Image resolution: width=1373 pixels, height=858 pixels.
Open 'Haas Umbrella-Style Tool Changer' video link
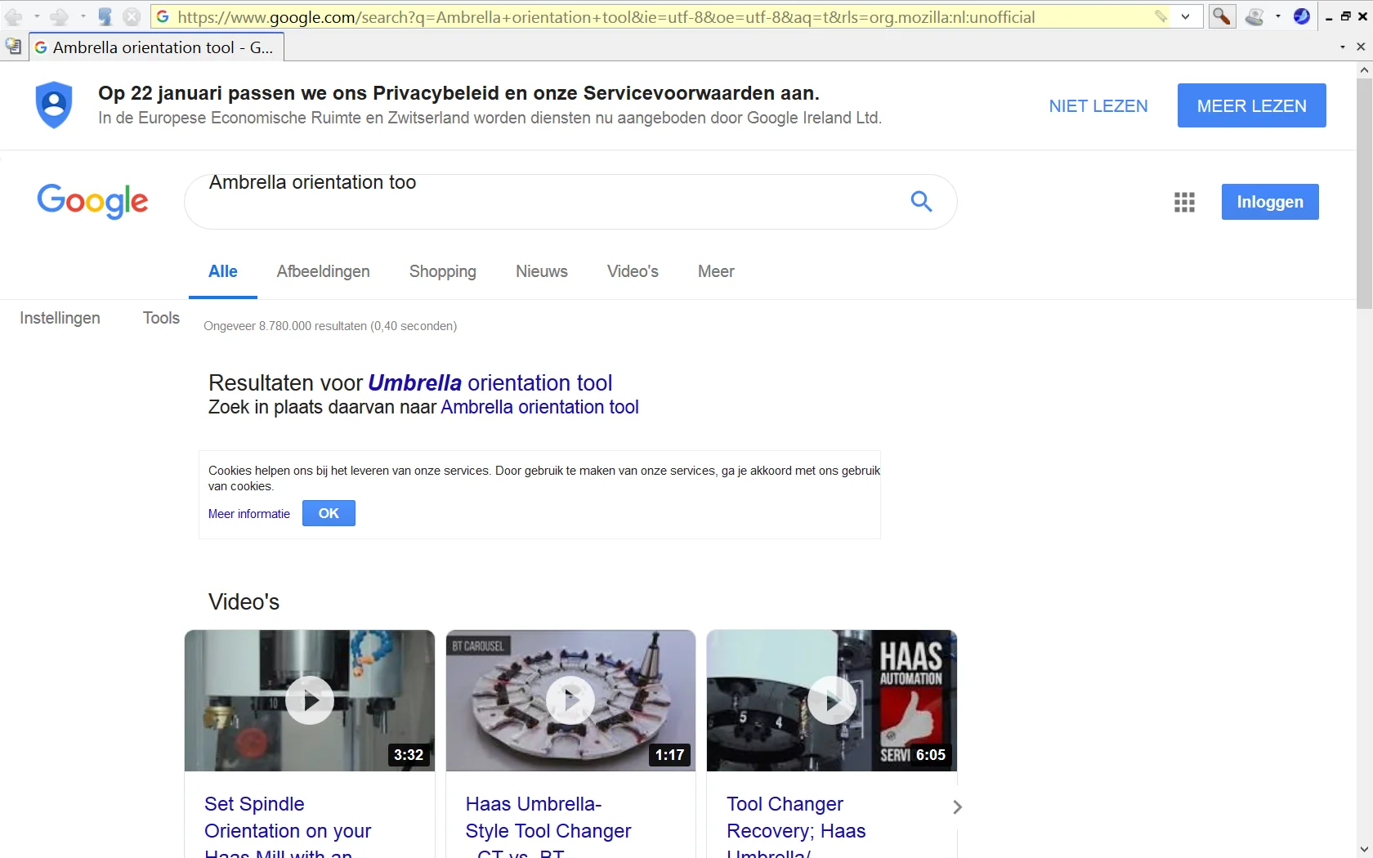[x=548, y=817]
